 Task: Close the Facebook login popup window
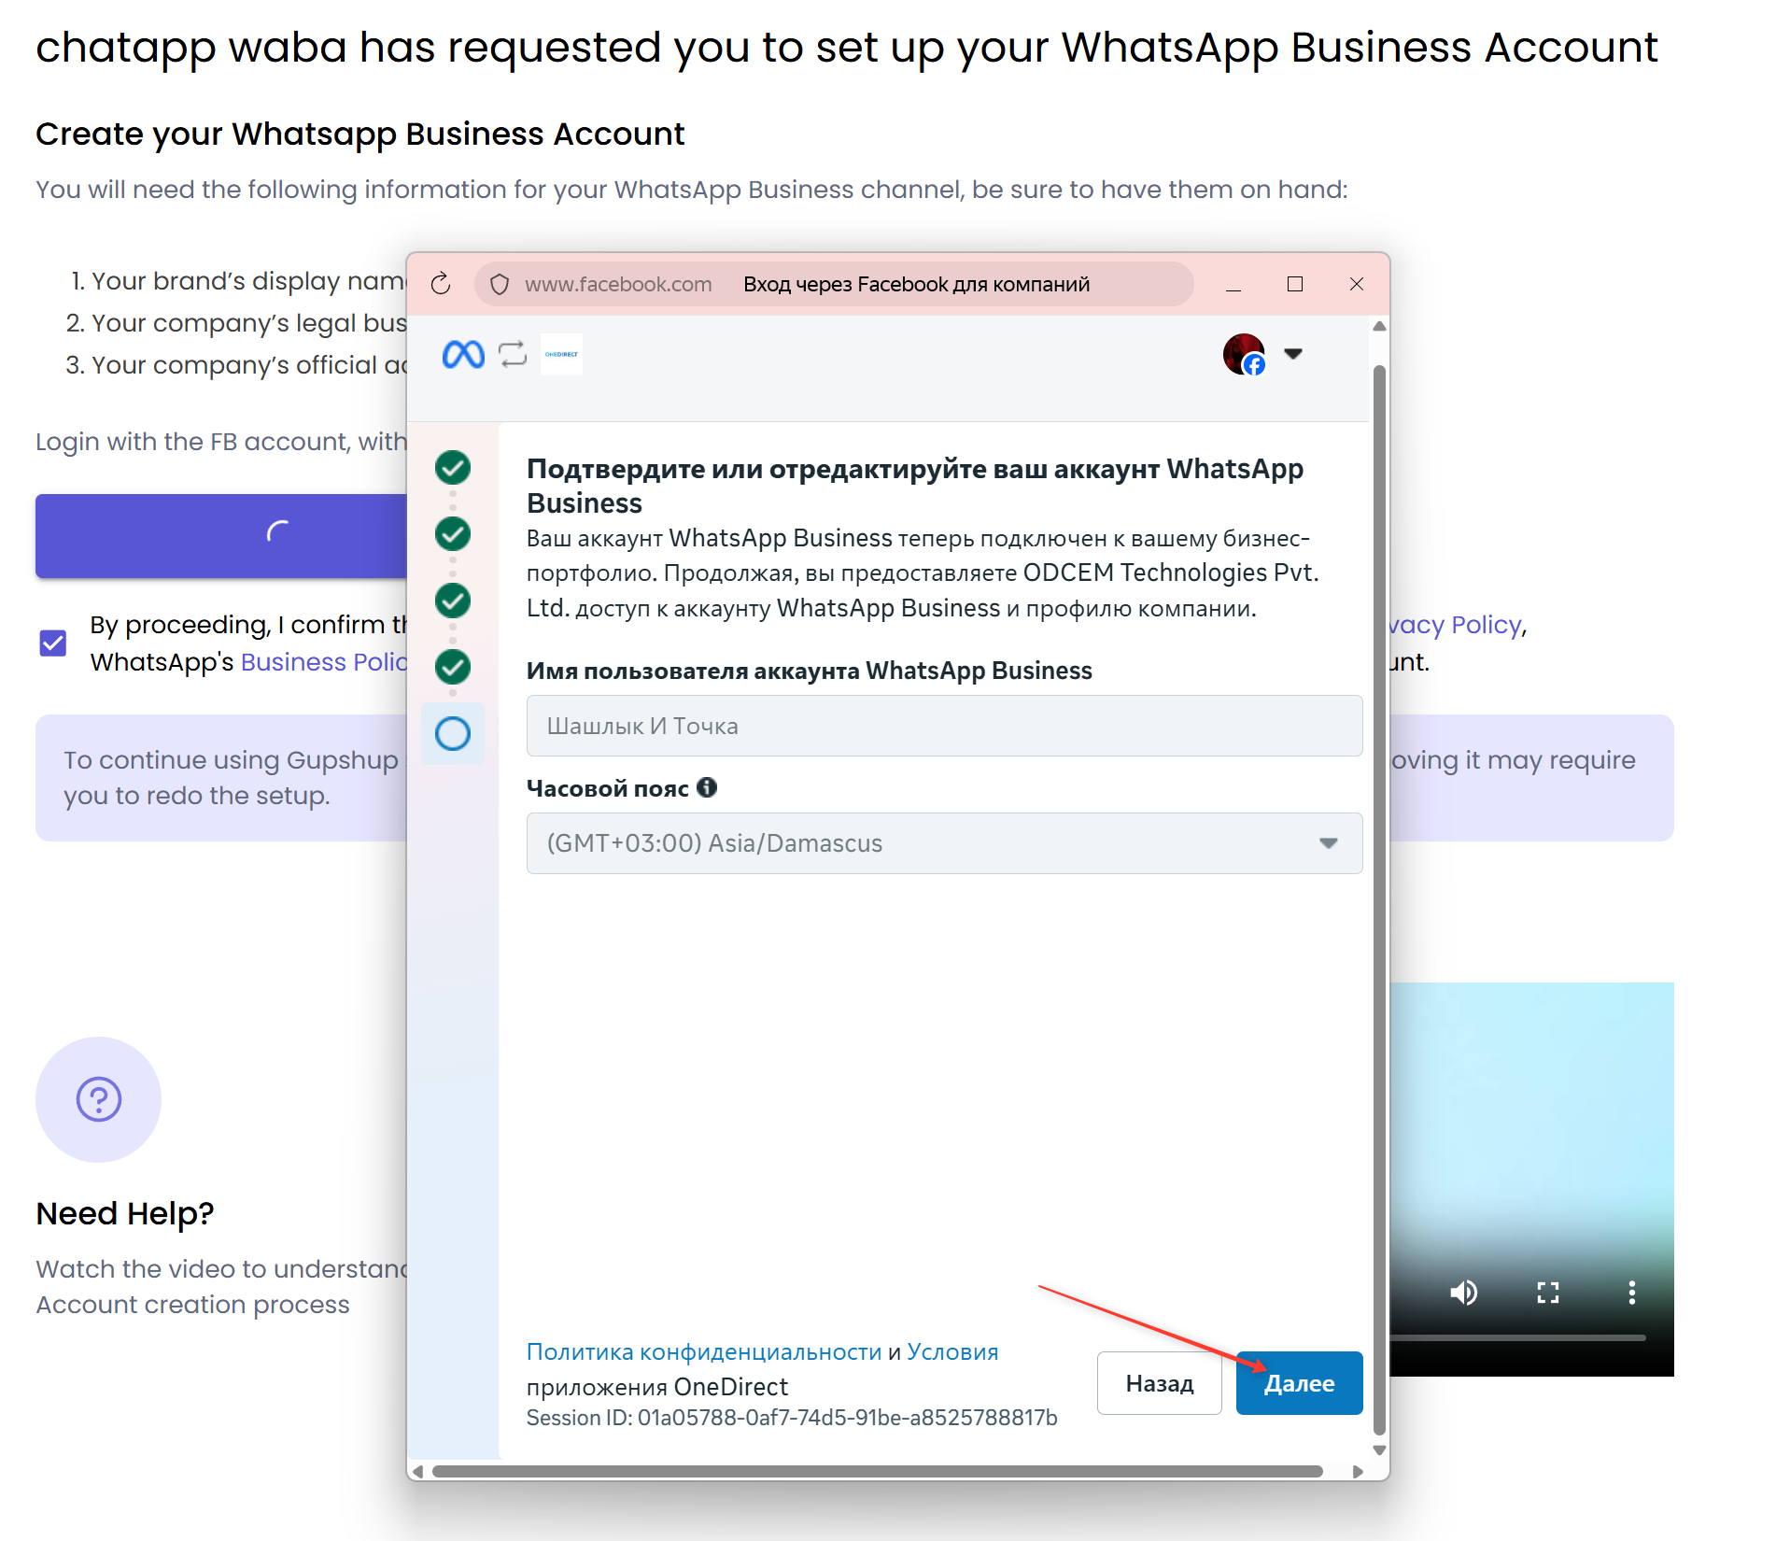click(x=1357, y=284)
